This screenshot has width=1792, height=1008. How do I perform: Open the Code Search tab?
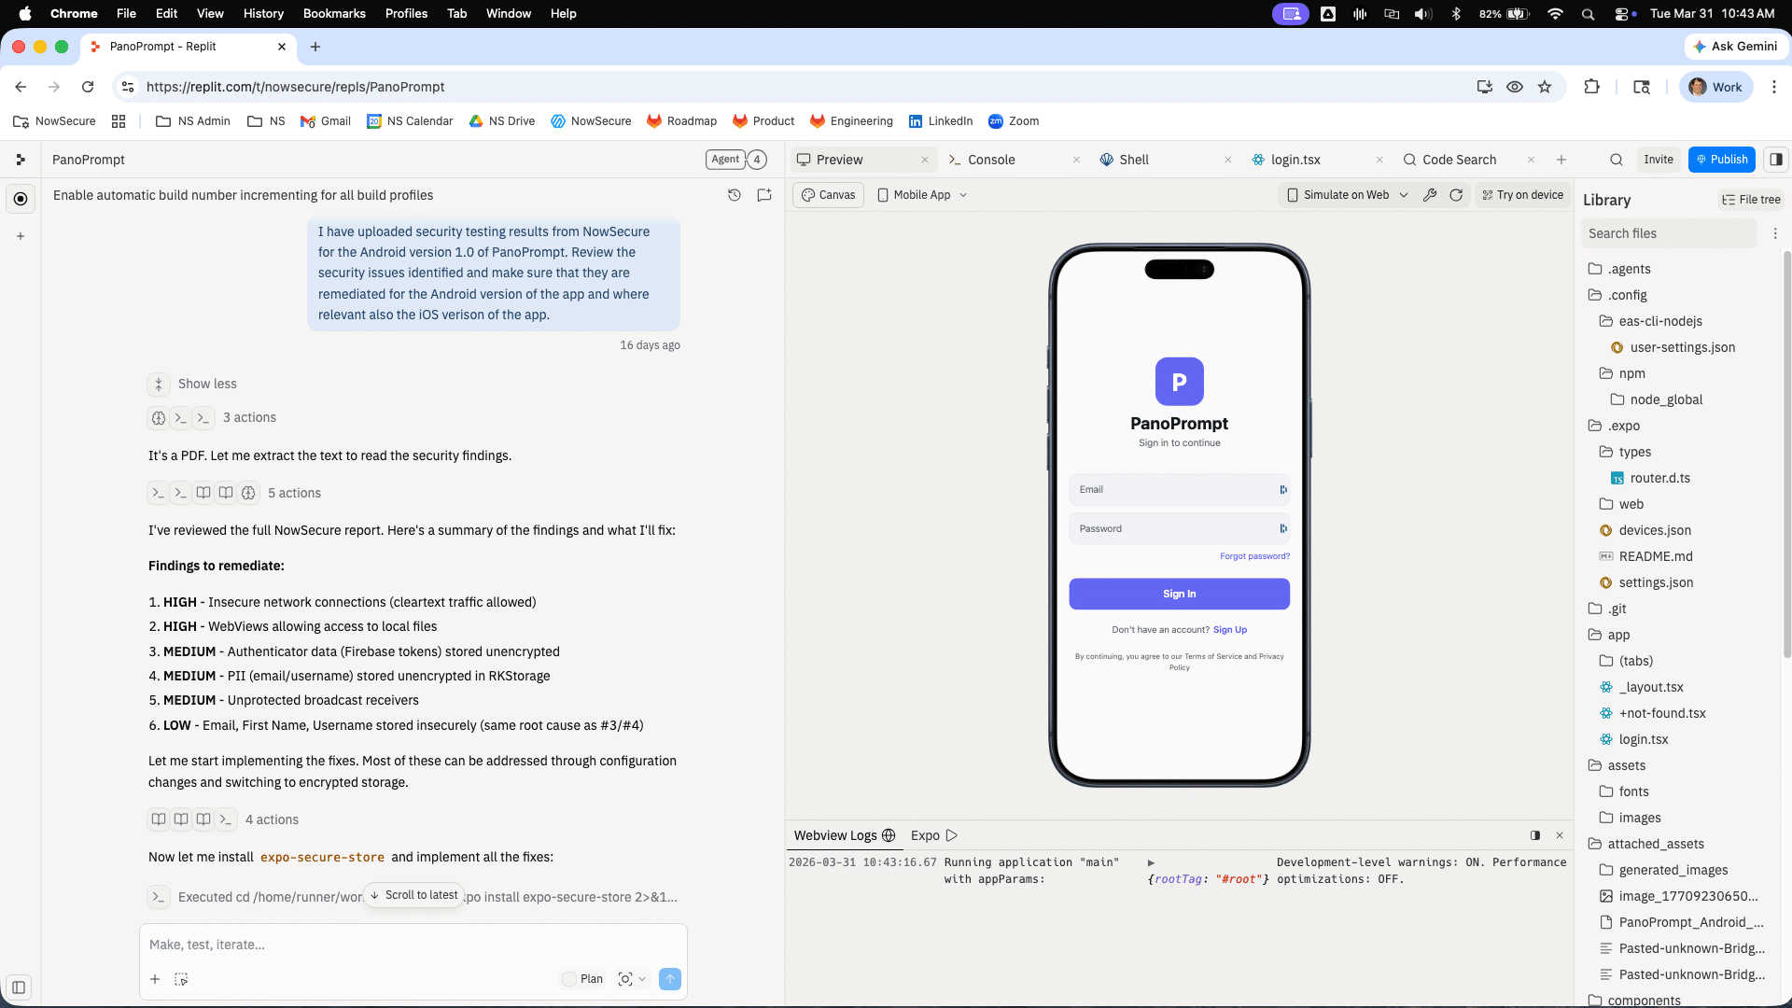pyautogui.click(x=1459, y=160)
